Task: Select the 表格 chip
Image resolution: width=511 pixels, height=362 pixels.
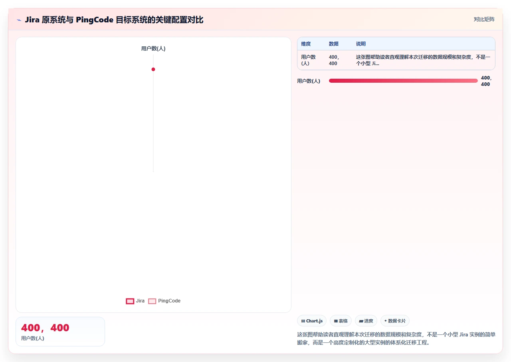Action: click(x=341, y=321)
